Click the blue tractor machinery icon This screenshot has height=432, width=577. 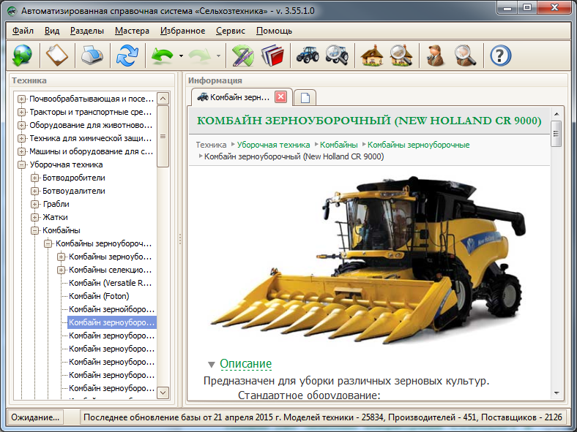coord(308,56)
